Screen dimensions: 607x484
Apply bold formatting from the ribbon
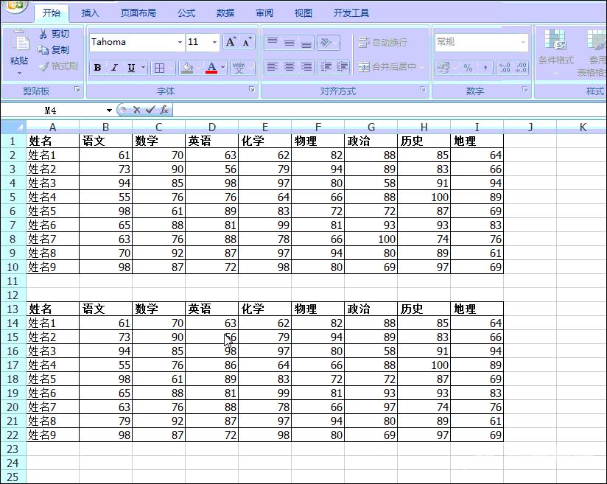click(97, 68)
